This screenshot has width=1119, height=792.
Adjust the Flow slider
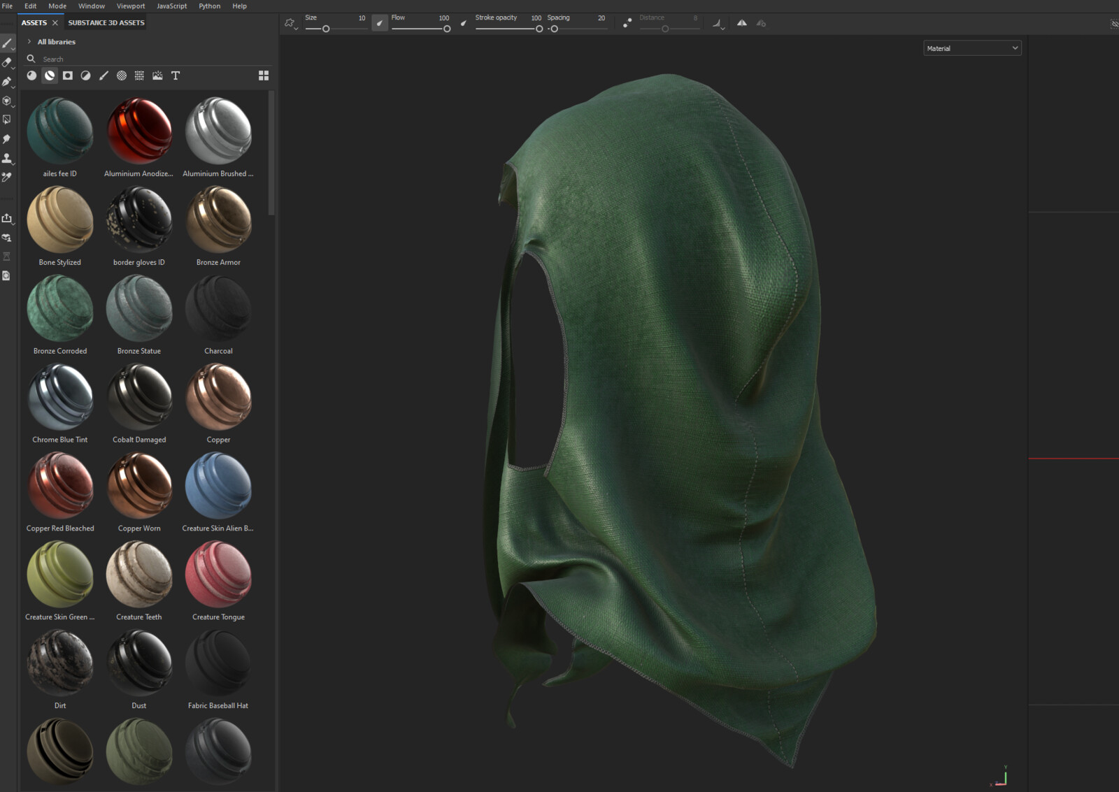coord(420,29)
